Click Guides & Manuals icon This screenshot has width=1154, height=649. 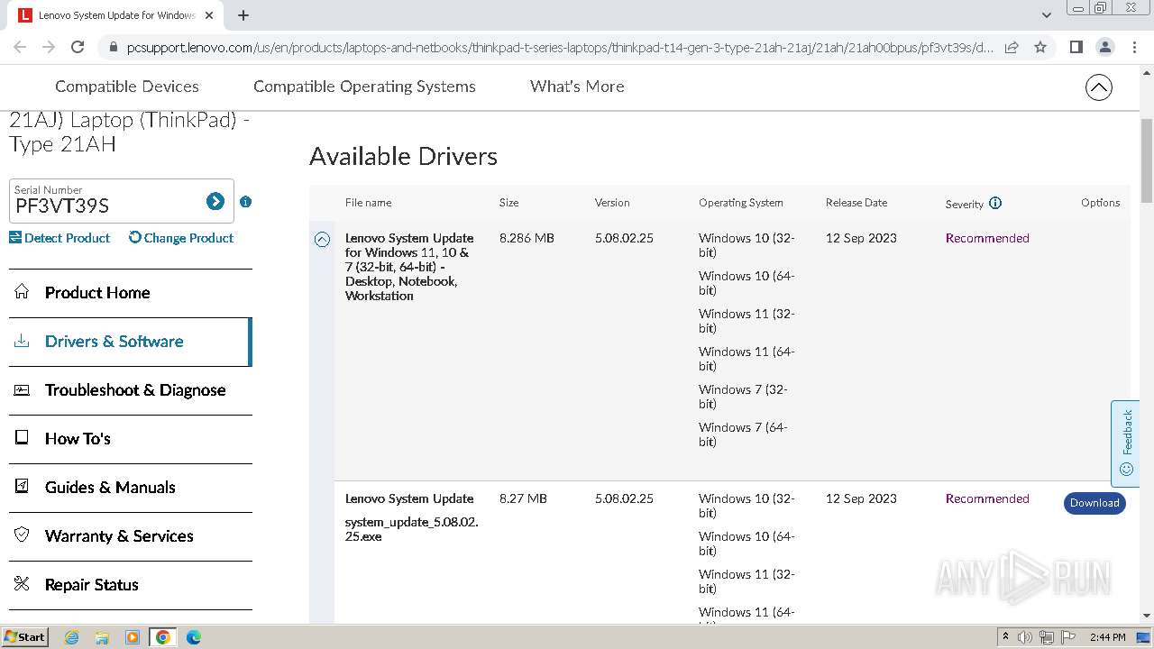coord(23,487)
